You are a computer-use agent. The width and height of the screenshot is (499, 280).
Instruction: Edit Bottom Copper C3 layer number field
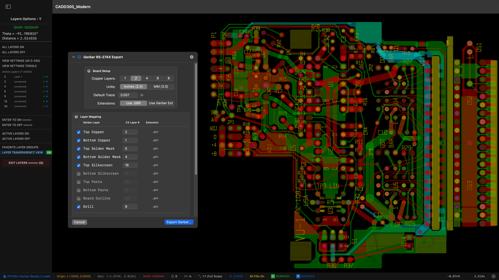[x=130, y=140]
